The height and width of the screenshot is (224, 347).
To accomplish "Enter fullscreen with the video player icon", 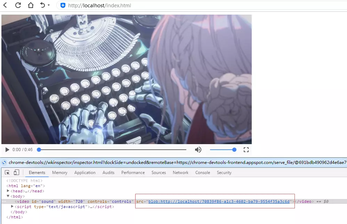I will (x=246, y=149).
